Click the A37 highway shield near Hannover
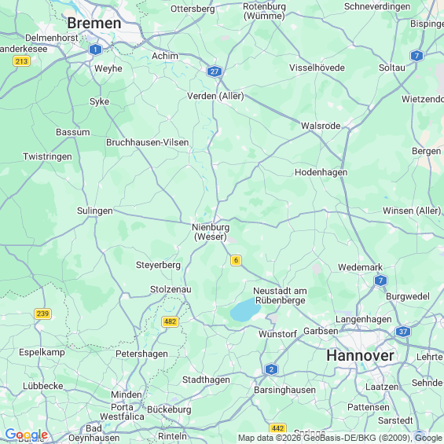Viewport: 444px width, 444px height. 403,332
